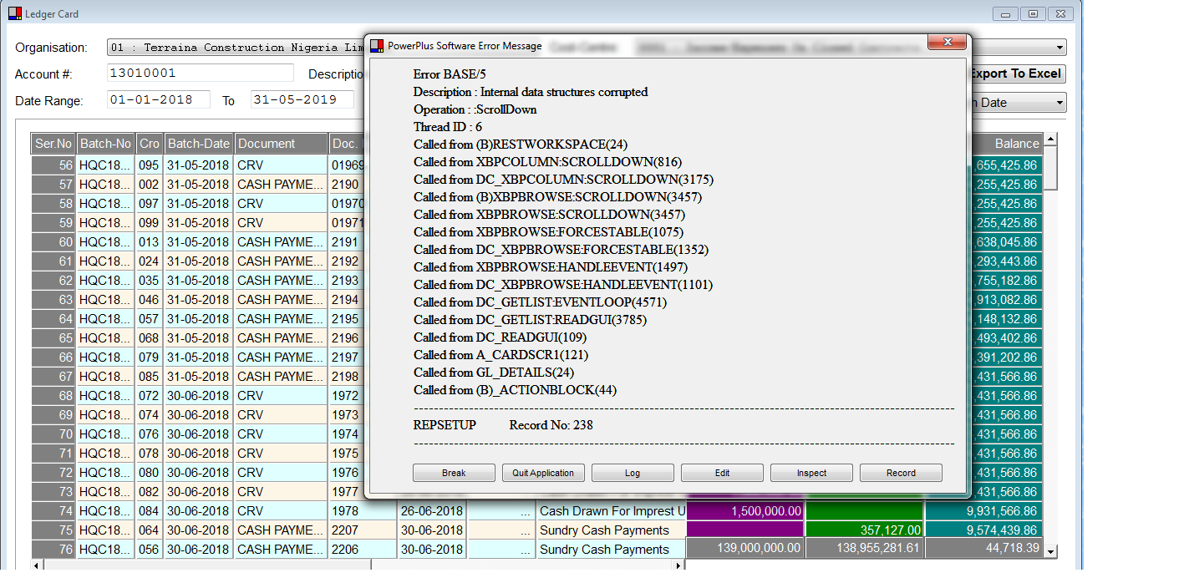
Task: Select the Batch-Date column header
Action: pos(199,143)
